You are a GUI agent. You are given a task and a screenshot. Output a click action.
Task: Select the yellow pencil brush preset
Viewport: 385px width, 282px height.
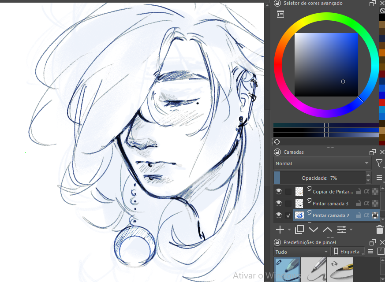point(340,269)
